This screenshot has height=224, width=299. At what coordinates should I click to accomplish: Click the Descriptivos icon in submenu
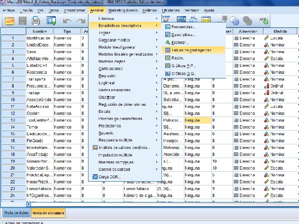tap(168, 35)
